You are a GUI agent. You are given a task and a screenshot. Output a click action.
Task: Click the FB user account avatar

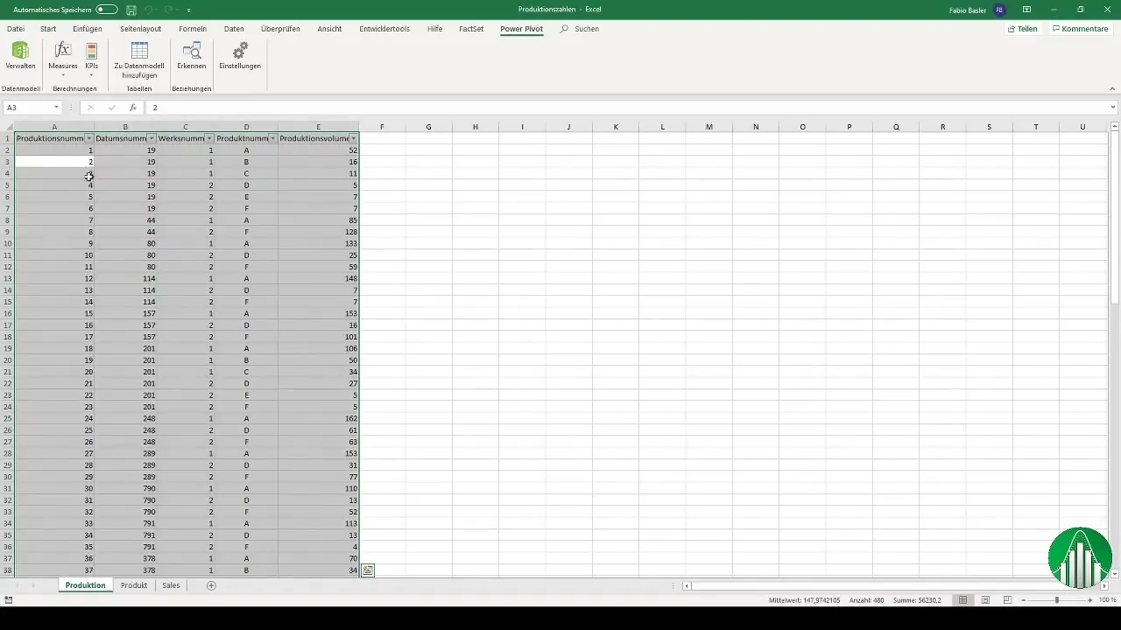pos(999,9)
